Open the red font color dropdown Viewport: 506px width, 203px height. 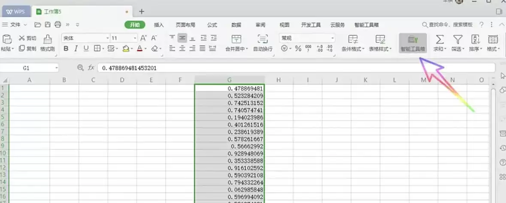145,49
